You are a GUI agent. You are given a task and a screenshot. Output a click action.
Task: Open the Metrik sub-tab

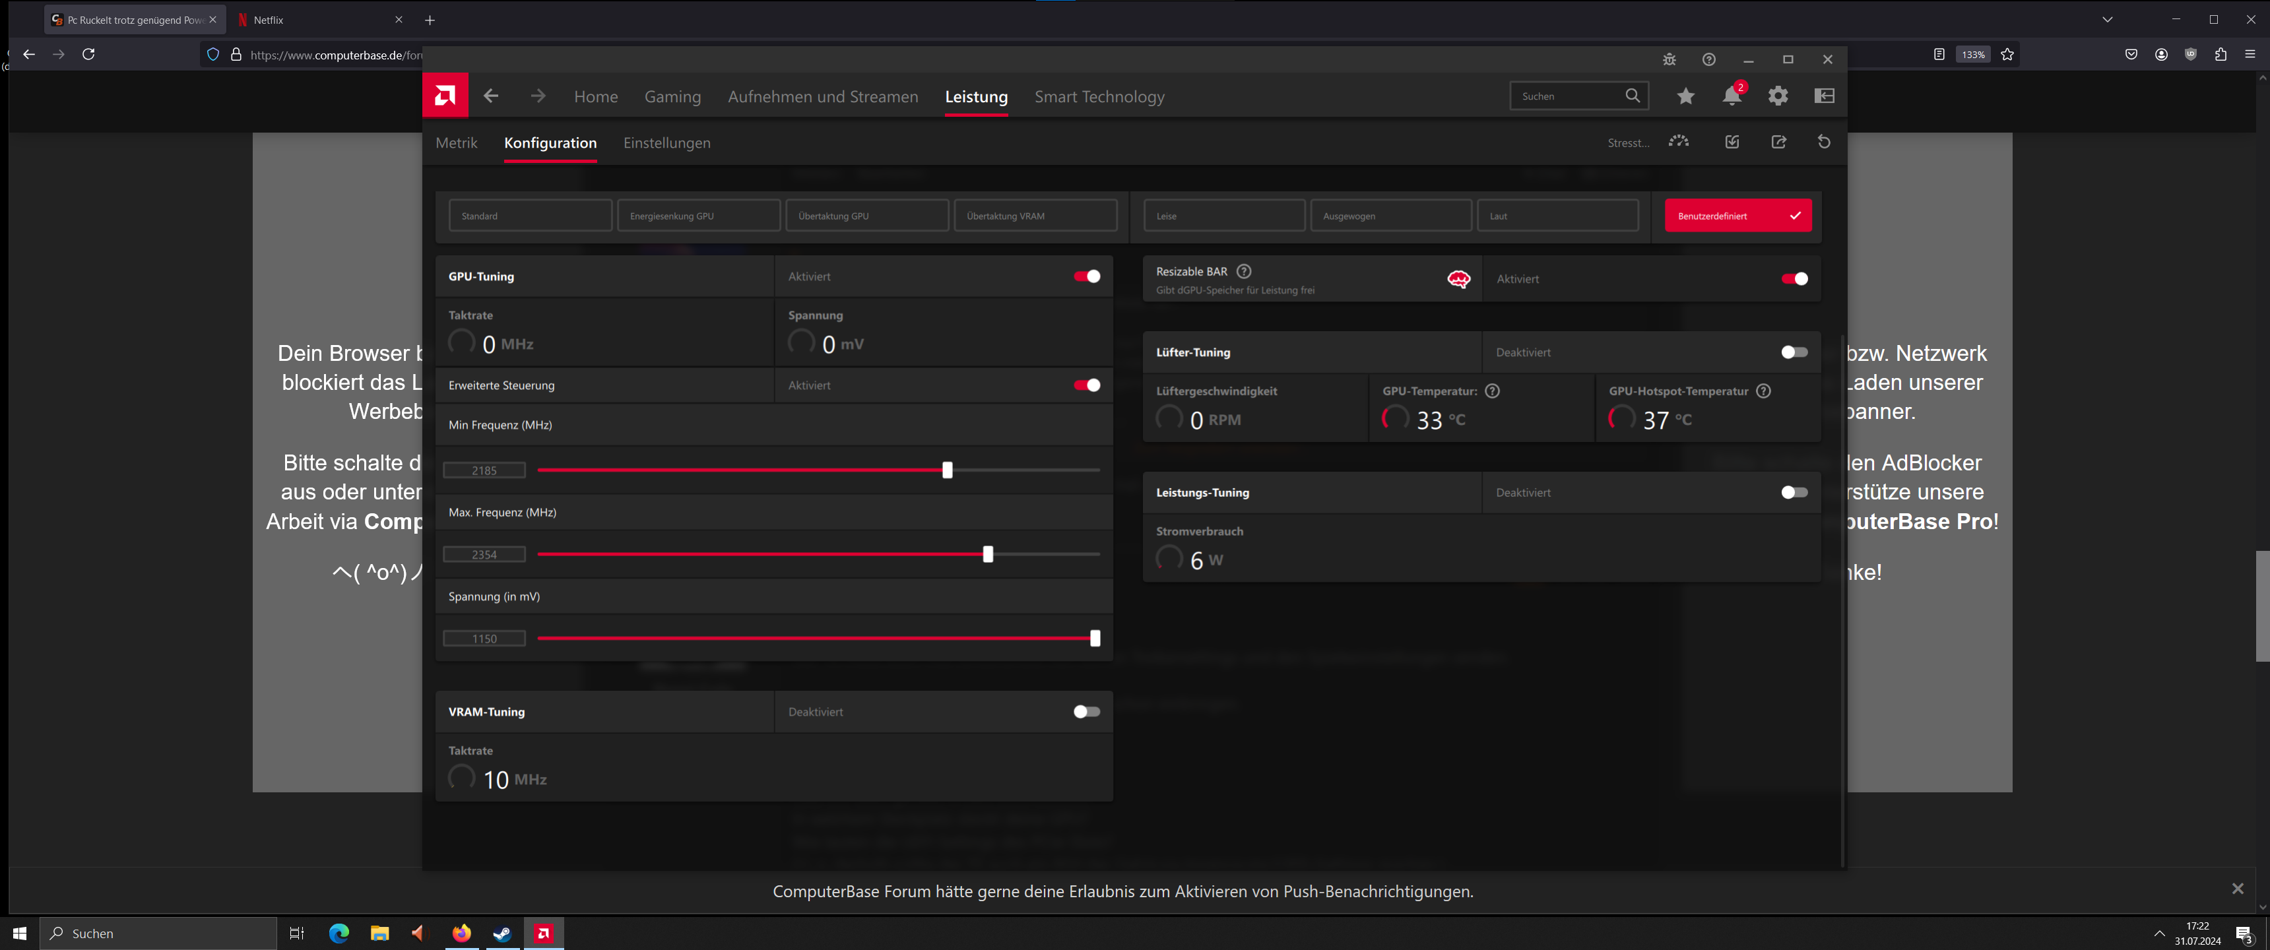pyautogui.click(x=455, y=142)
